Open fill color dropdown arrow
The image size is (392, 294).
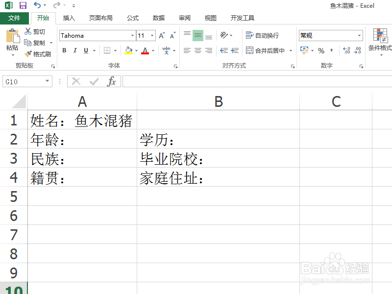(x=137, y=51)
